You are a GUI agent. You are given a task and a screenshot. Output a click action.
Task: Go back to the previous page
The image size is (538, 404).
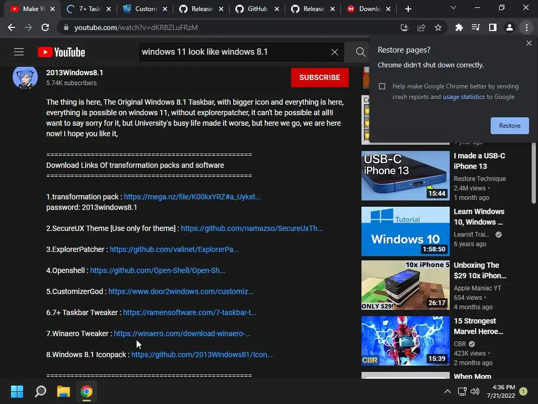point(12,27)
